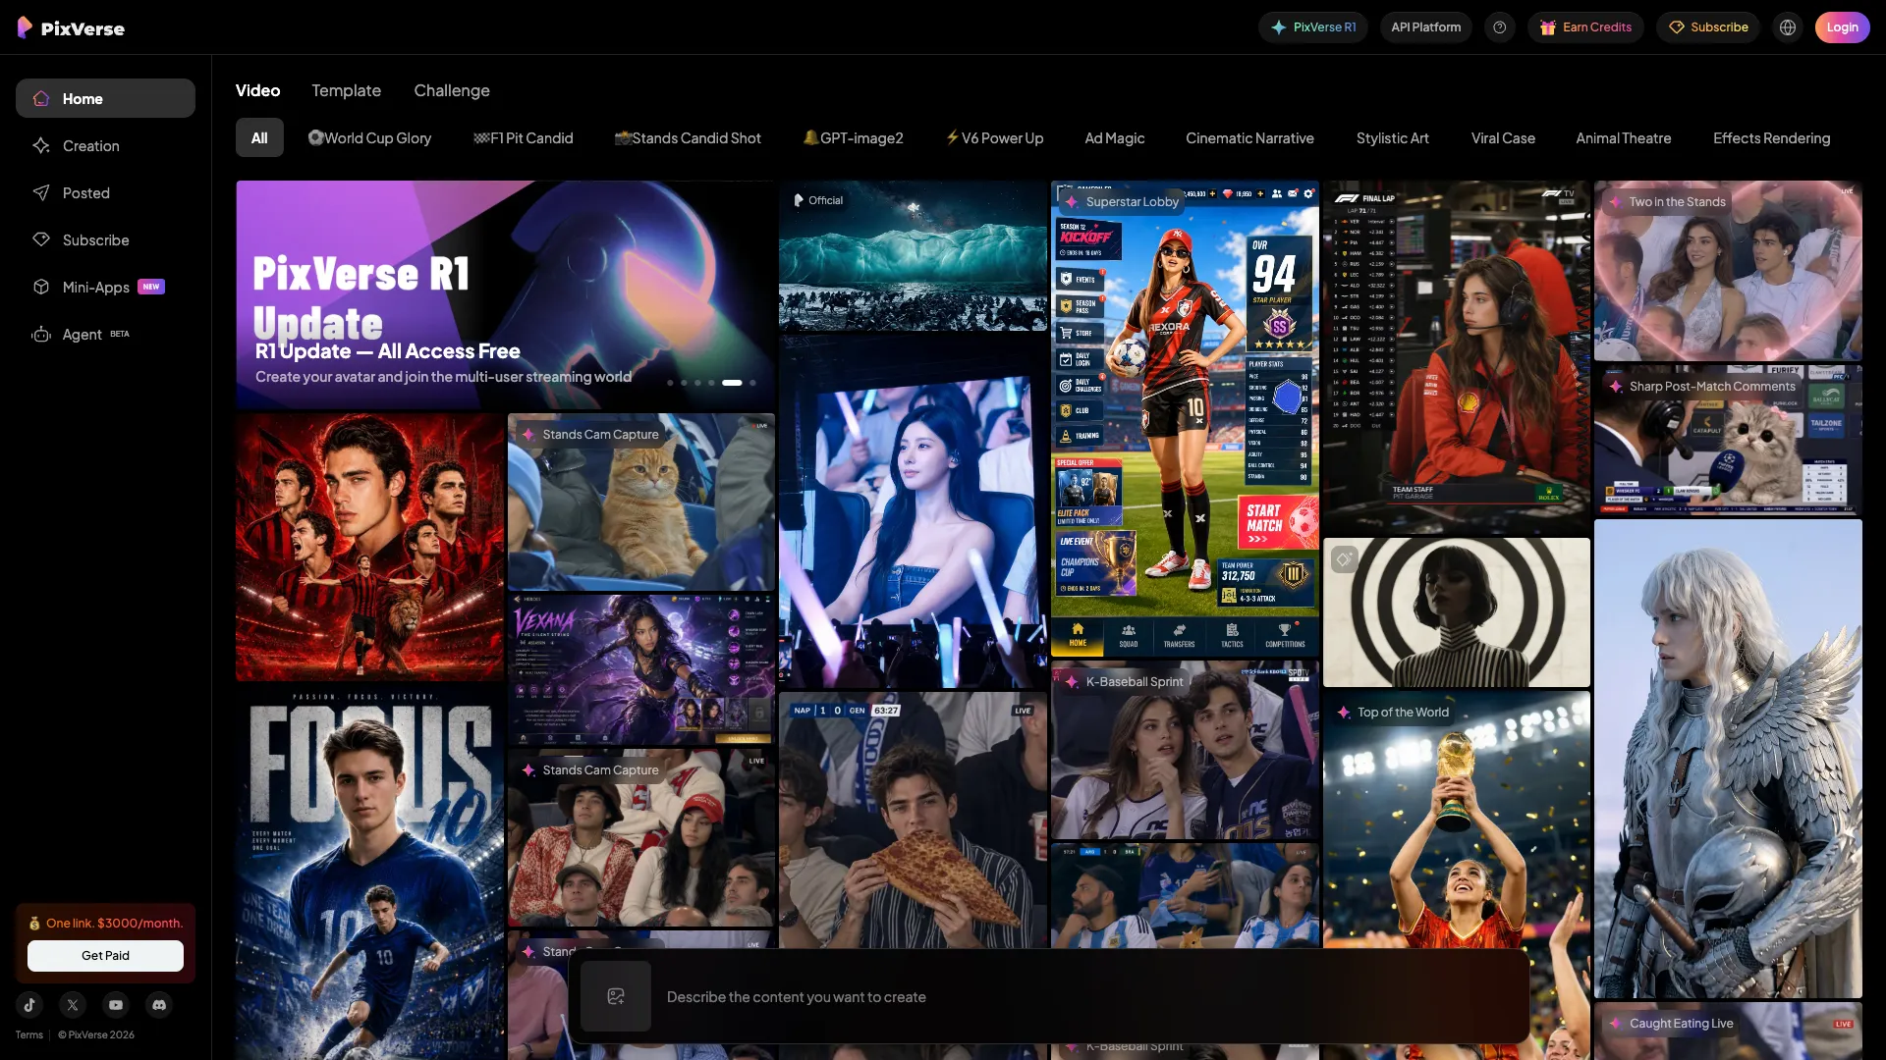Open PixVerse TikTok social icon

[x=29, y=1004]
